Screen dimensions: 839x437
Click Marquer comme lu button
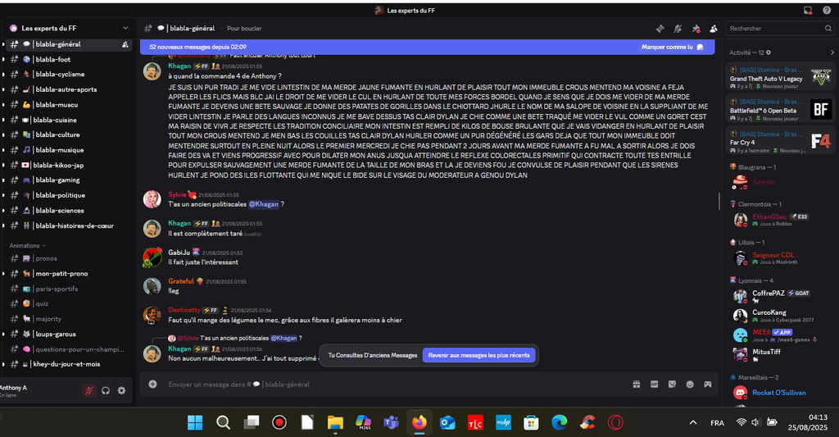pyautogui.click(x=672, y=47)
